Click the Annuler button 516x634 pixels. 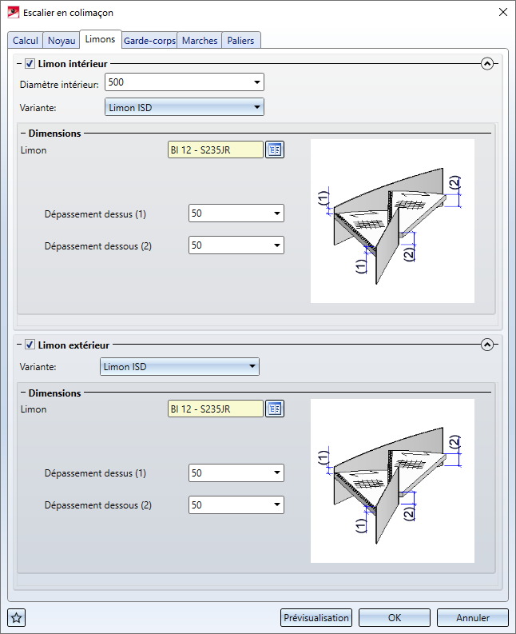pos(473,617)
